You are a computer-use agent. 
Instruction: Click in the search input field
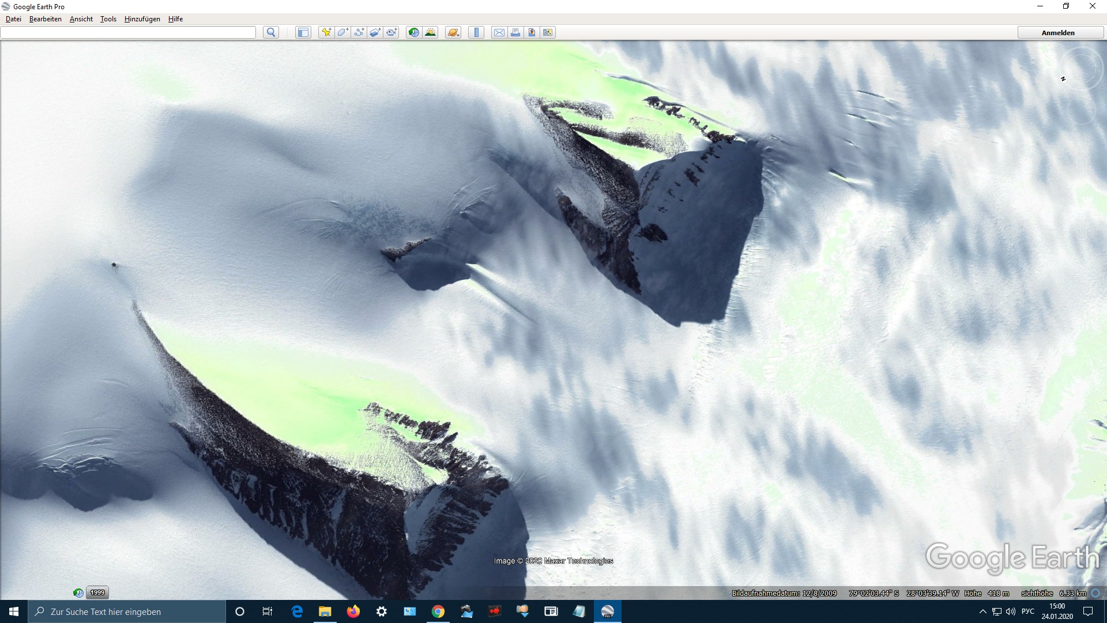click(x=128, y=33)
